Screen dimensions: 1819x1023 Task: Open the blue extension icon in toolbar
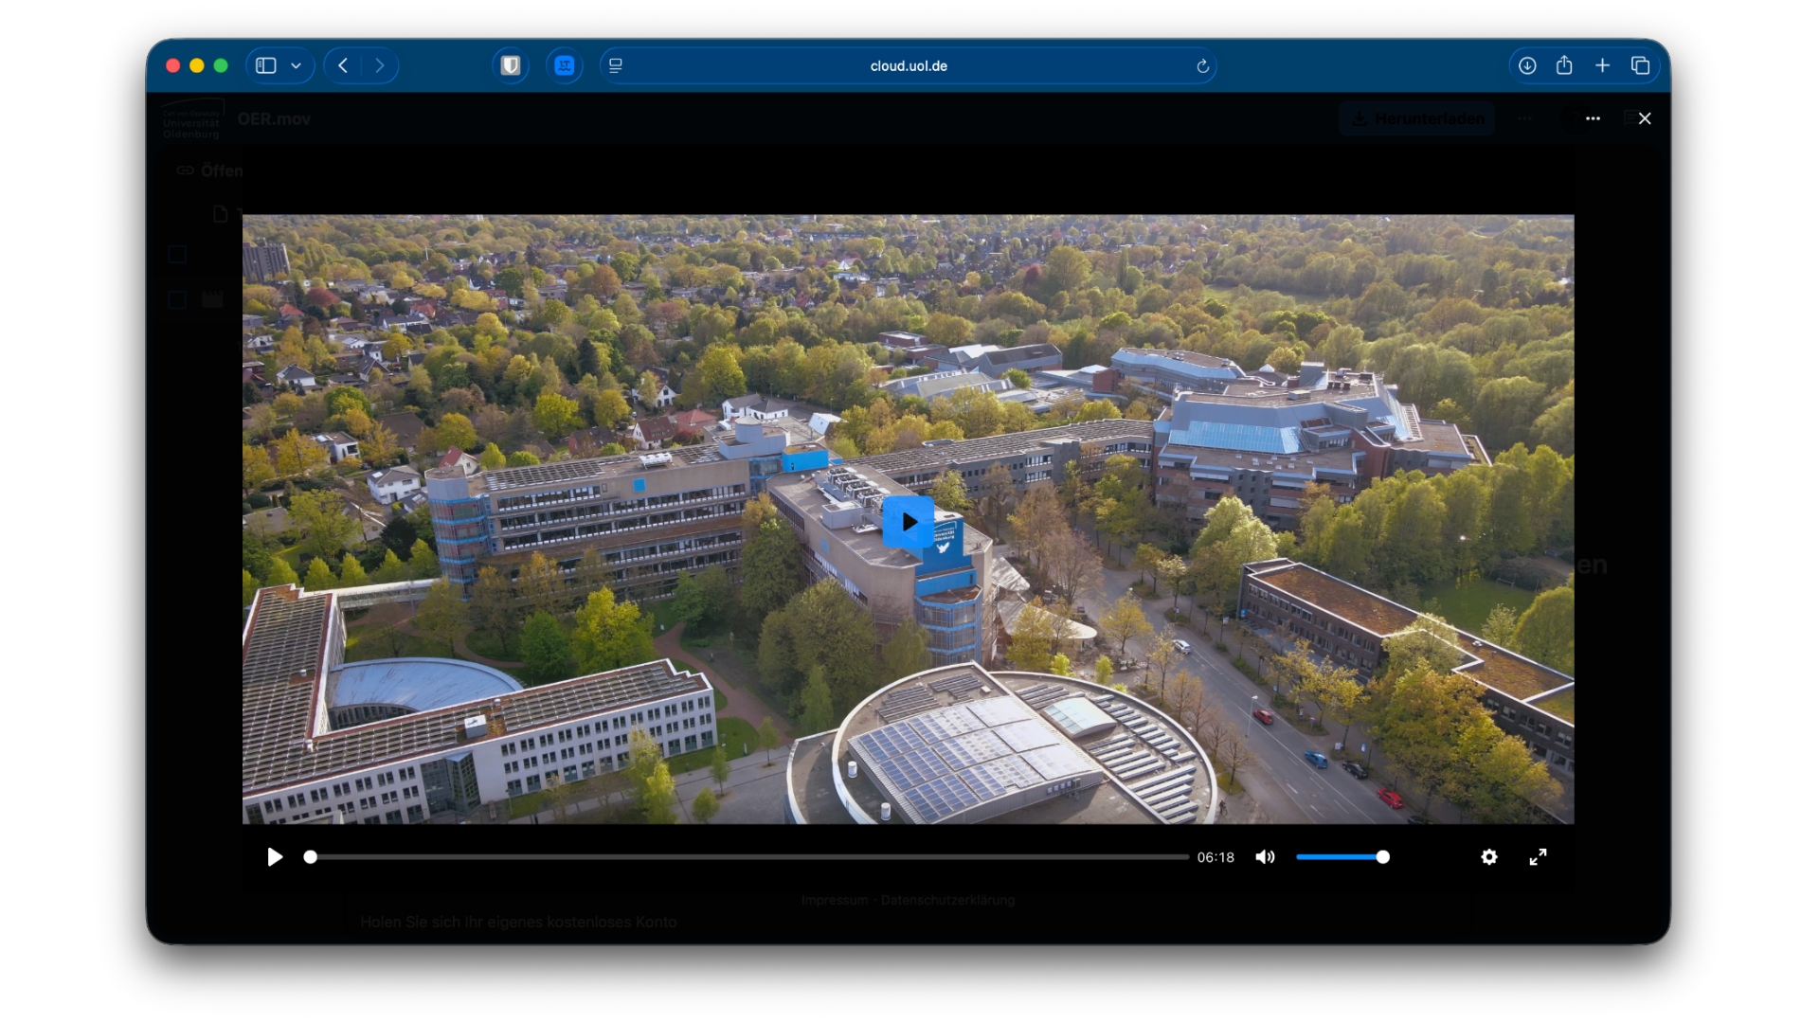tap(565, 65)
